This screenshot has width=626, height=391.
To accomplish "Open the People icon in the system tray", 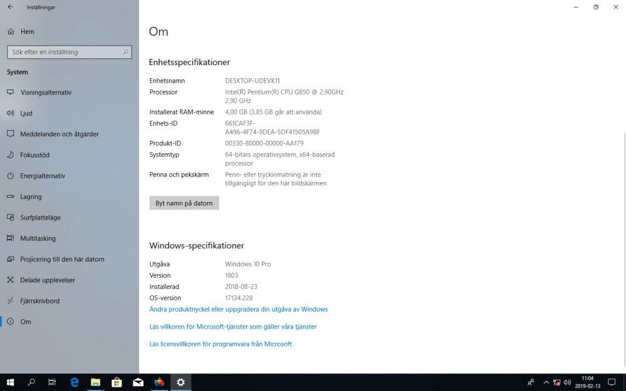I will tap(531, 383).
